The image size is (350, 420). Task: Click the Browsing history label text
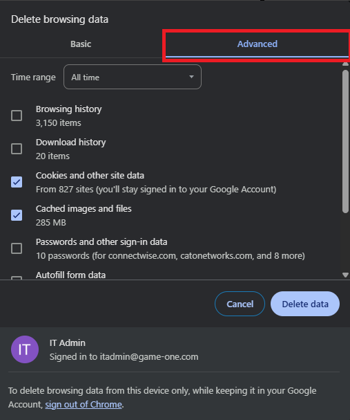[x=68, y=109]
